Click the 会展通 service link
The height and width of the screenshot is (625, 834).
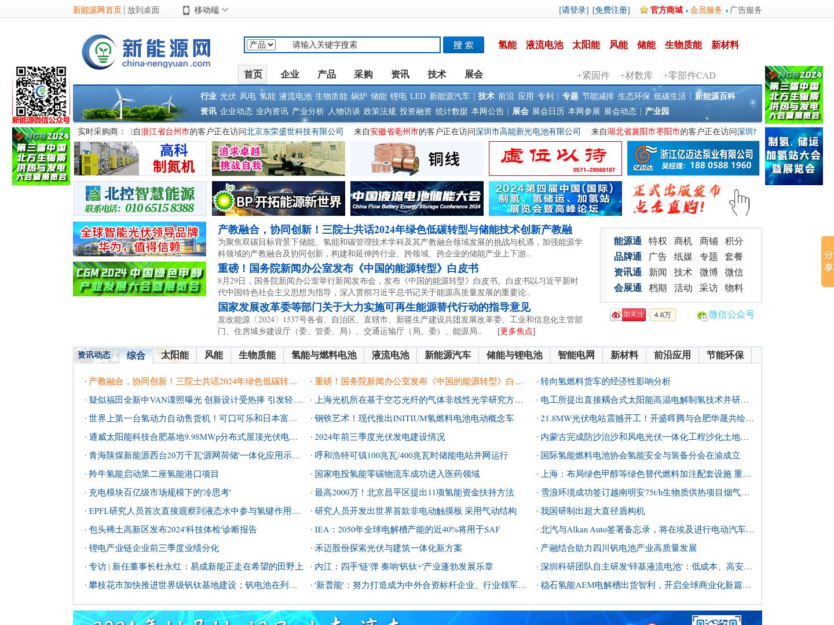click(628, 288)
